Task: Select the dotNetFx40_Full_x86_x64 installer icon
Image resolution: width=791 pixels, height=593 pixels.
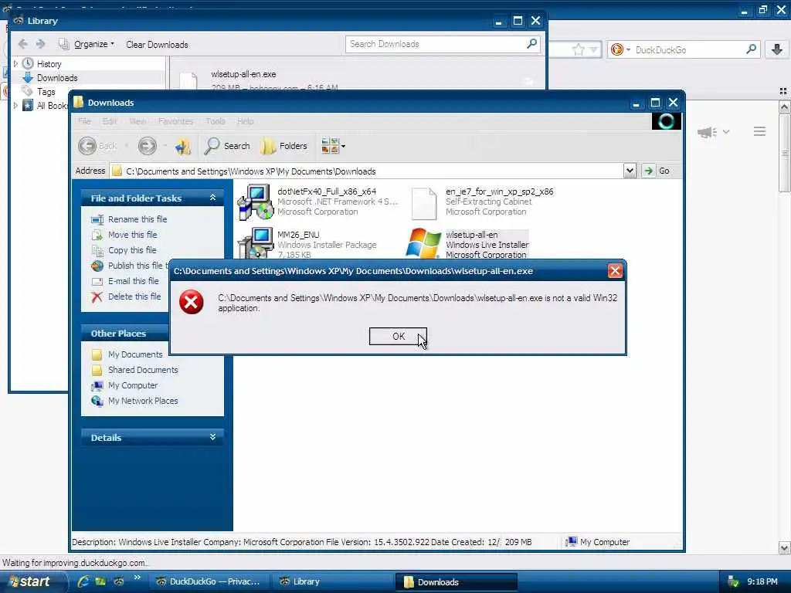Action: (x=255, y=202)
